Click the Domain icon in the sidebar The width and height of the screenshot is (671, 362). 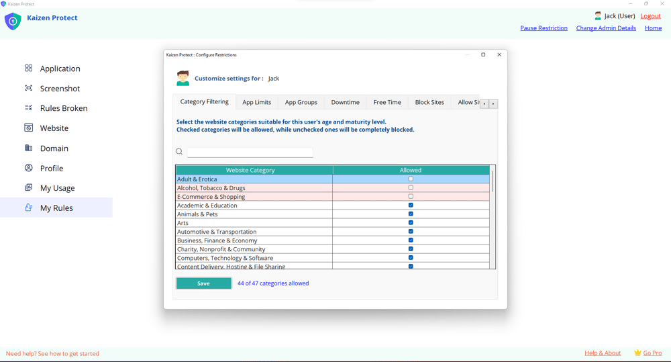coord(28,148)
